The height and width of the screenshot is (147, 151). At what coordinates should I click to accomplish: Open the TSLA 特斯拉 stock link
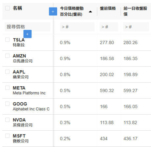click(19, 42)
